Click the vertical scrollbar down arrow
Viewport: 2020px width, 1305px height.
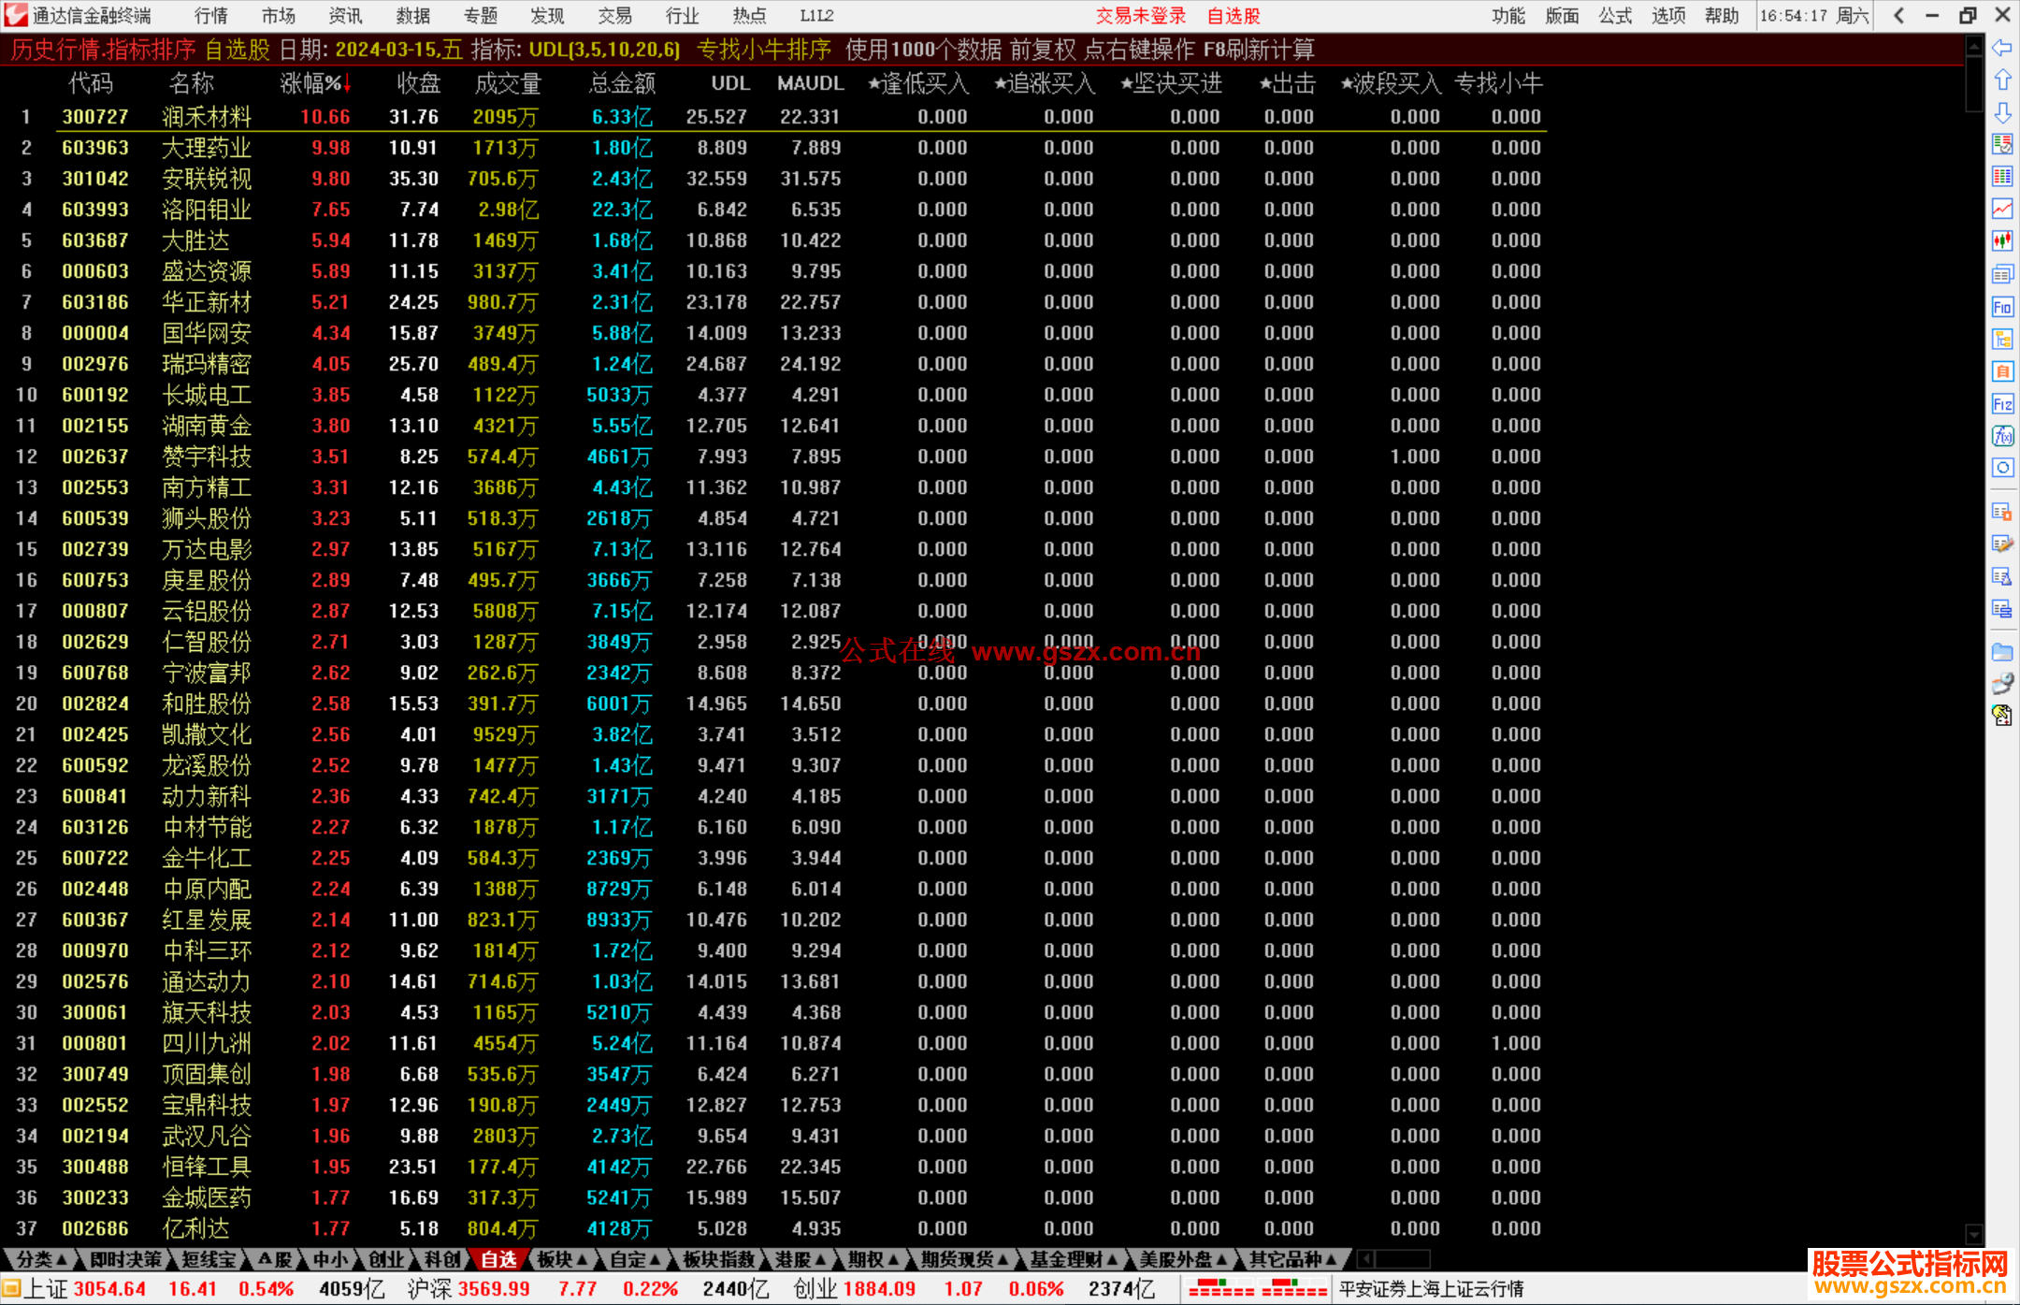1974,1235
